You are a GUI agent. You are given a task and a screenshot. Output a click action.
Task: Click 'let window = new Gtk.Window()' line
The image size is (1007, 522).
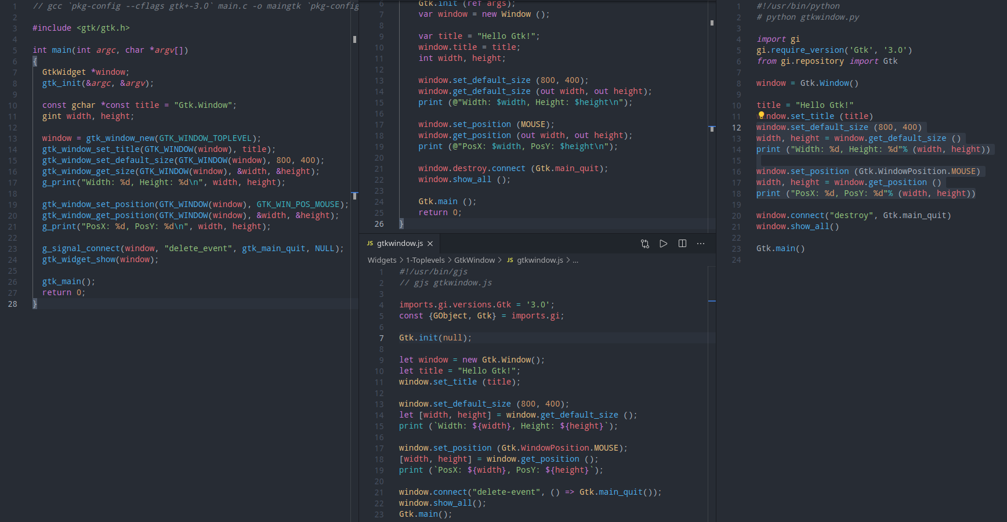point(472,360)
